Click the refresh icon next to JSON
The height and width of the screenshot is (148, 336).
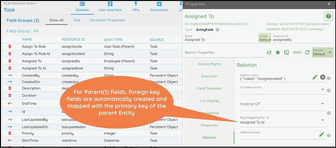[x=307, y=52]
